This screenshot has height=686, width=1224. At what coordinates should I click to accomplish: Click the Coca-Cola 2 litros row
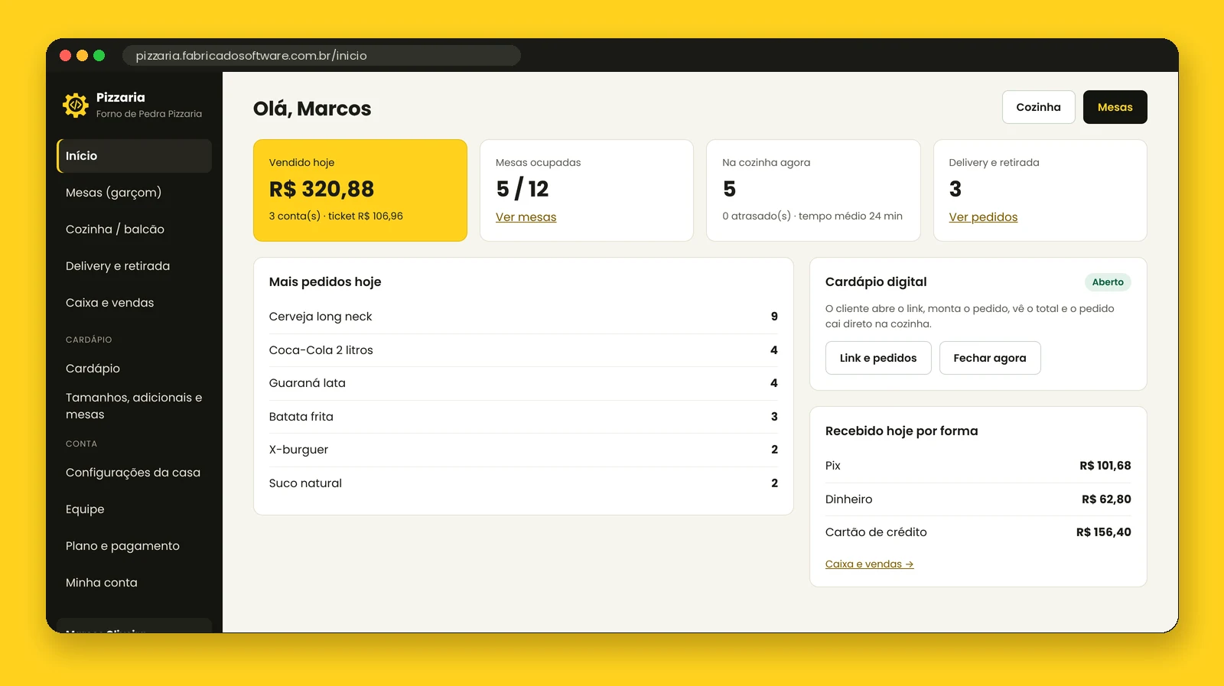[x=523, y=350]
